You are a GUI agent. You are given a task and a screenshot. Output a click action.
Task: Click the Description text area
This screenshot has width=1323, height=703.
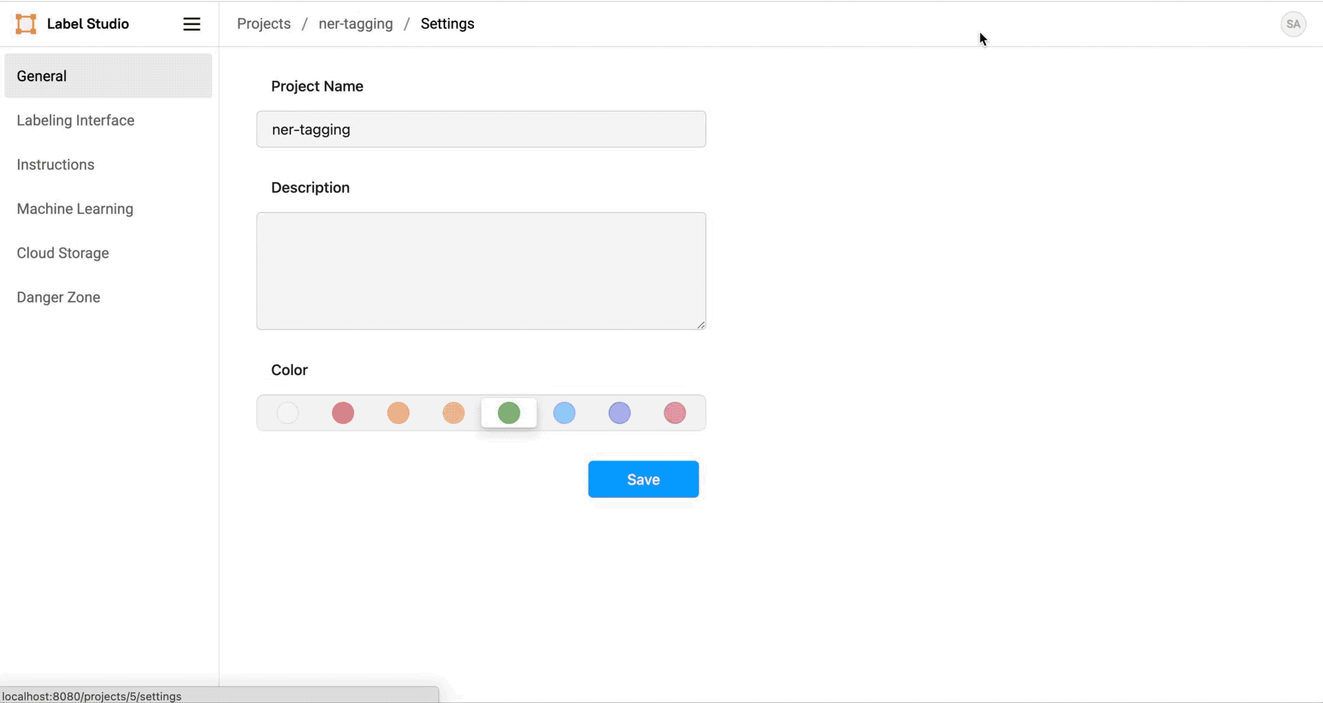coord(481,270)
